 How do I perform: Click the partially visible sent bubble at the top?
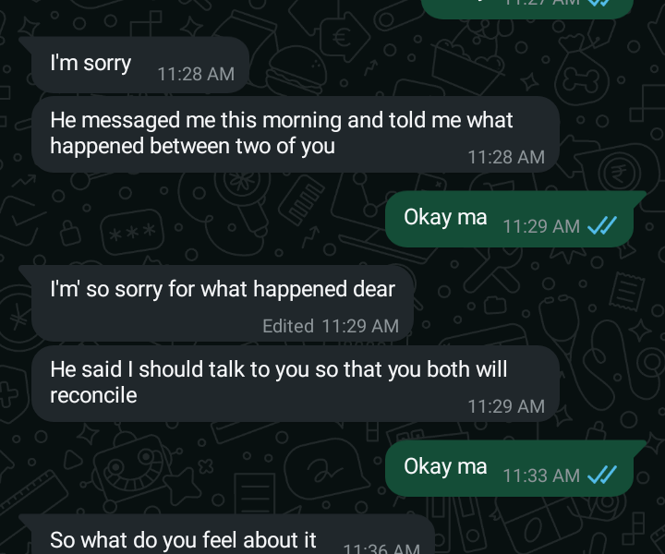point(527,6)
